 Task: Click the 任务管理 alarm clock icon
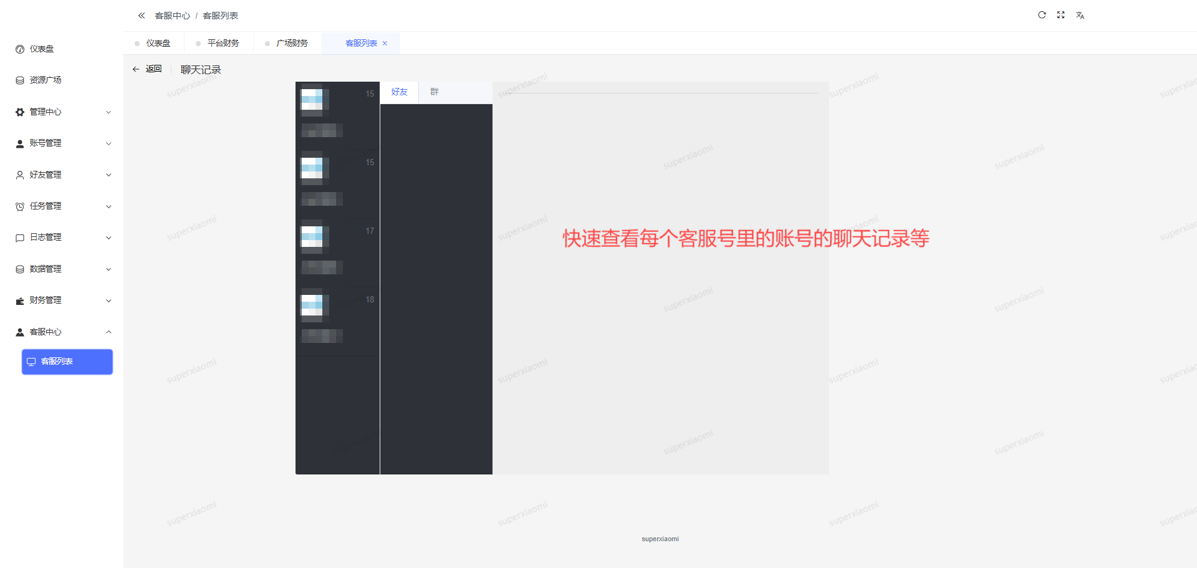[20, 206]
